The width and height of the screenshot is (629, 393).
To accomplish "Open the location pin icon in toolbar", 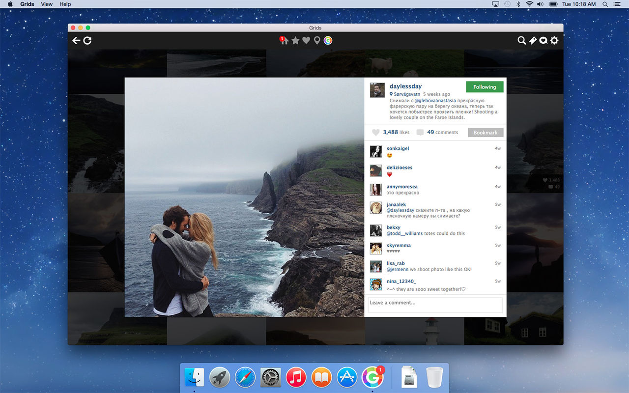I will (x=317, y=41).
